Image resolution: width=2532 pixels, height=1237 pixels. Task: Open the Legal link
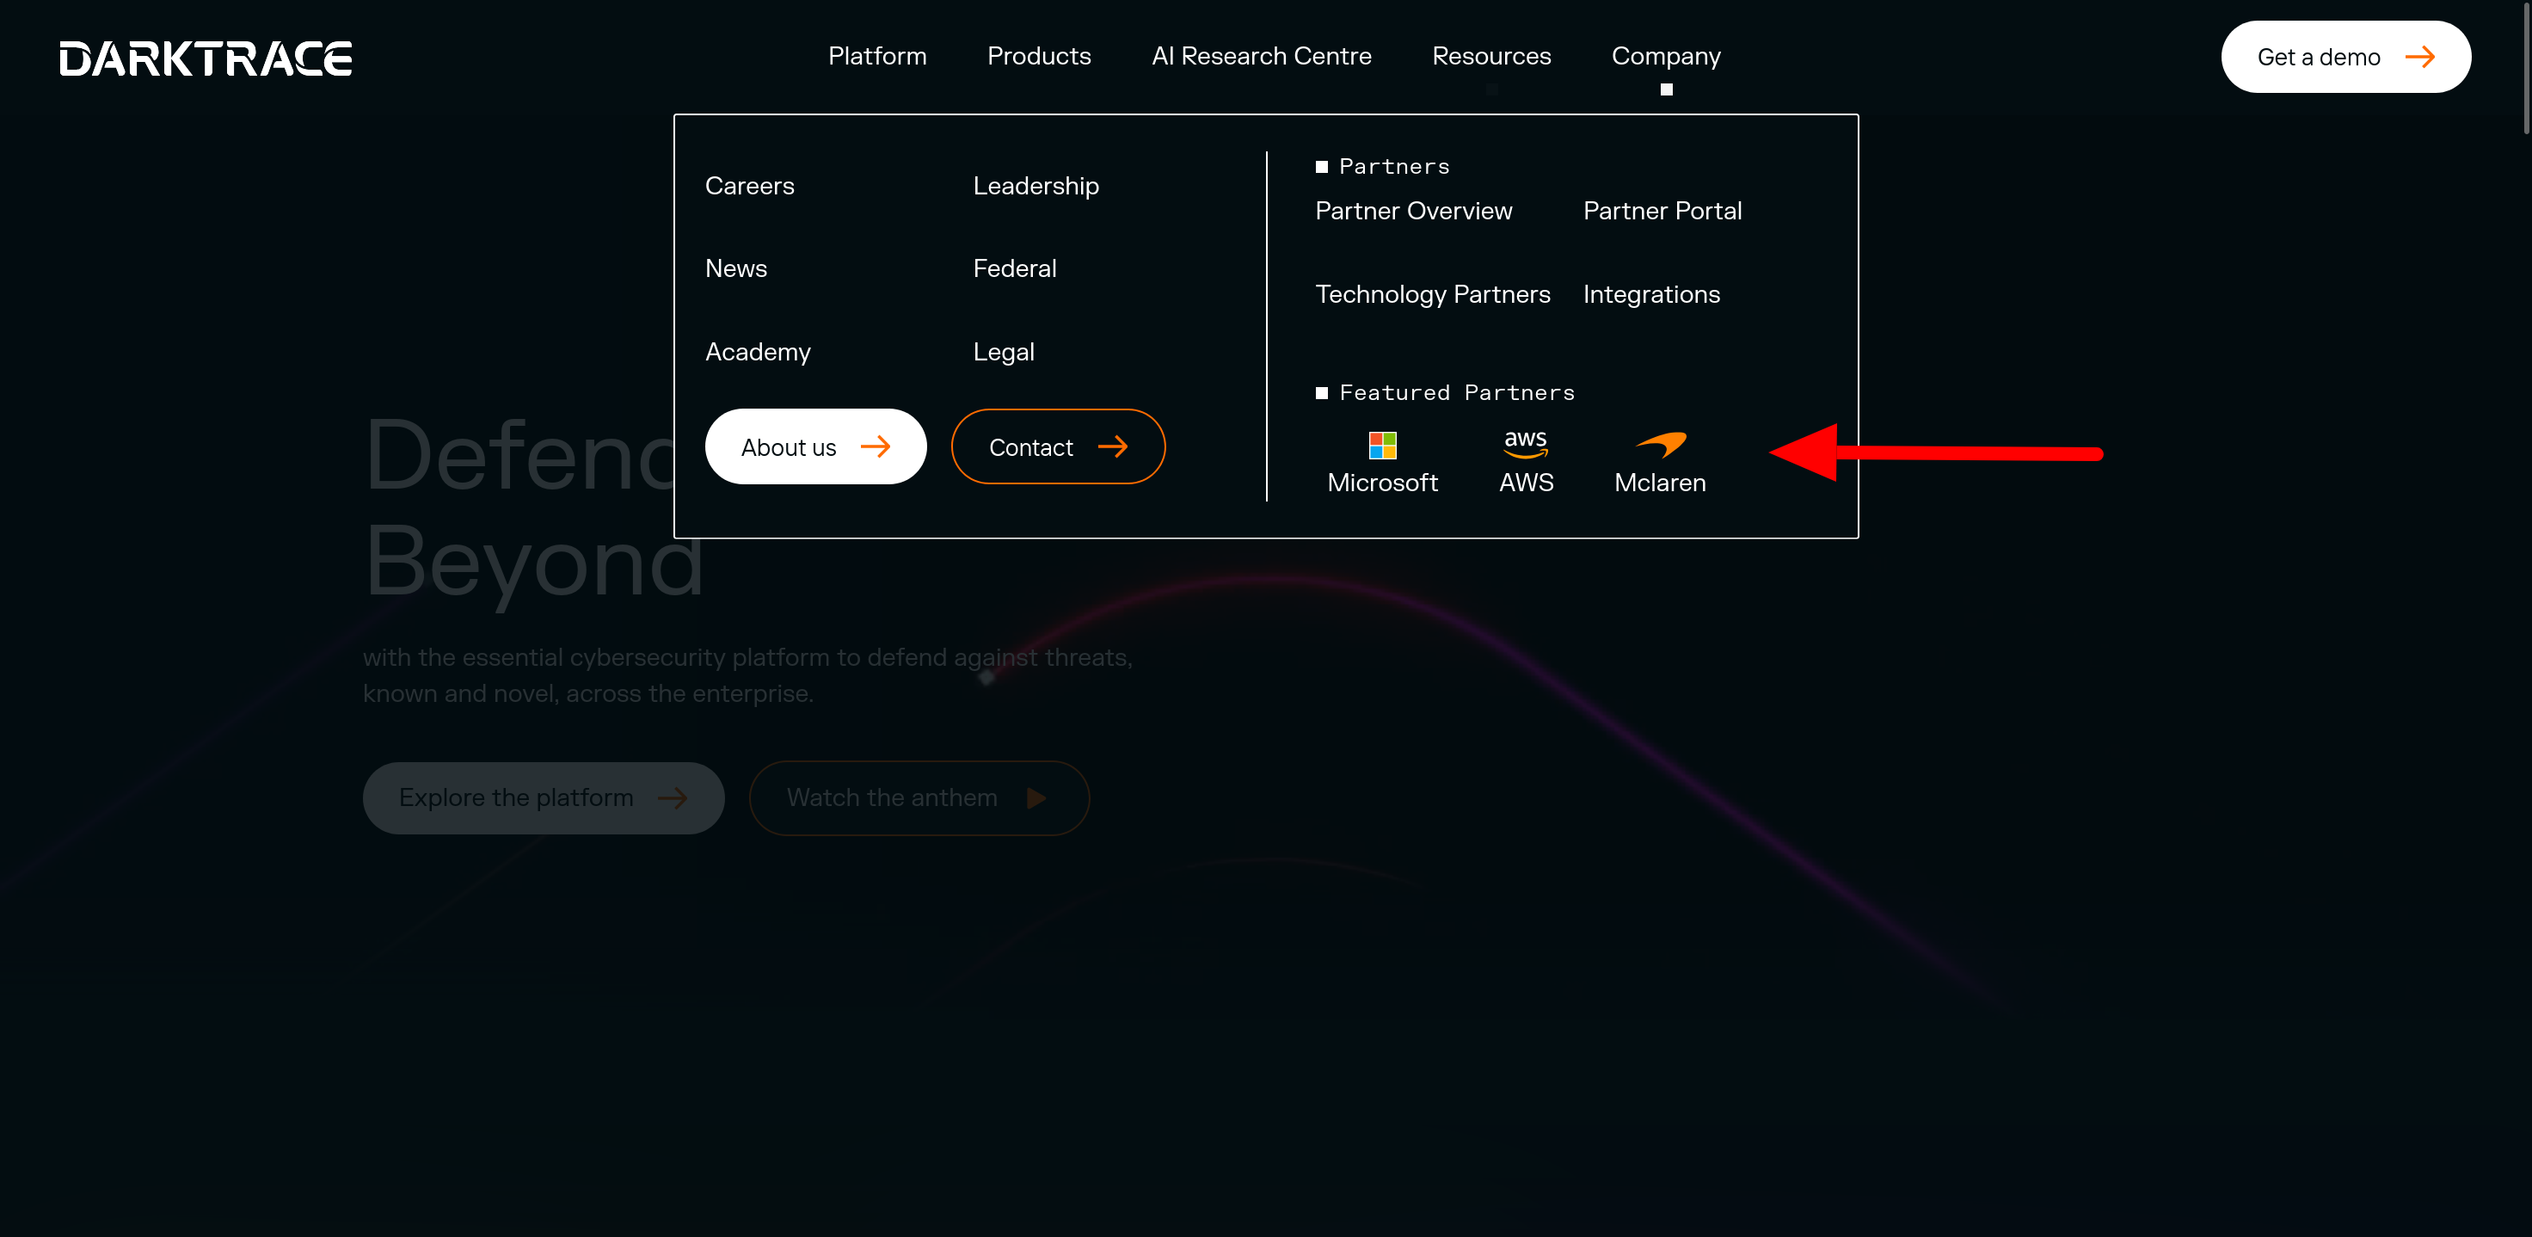point(1004,351)
